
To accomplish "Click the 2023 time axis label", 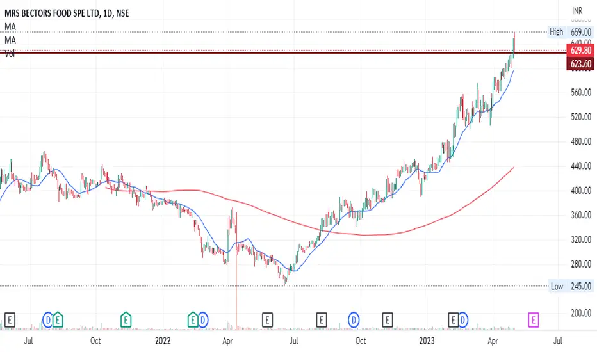I will click(x=427, y=340).
